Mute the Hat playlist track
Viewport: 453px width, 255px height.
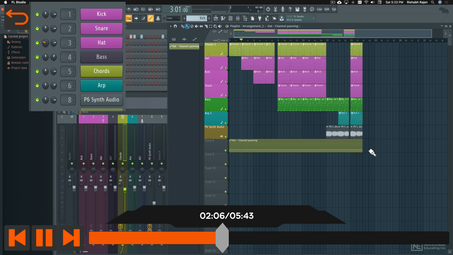[x=226, y=68]
